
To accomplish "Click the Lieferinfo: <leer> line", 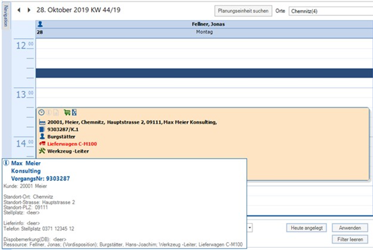I will [22, 223].
